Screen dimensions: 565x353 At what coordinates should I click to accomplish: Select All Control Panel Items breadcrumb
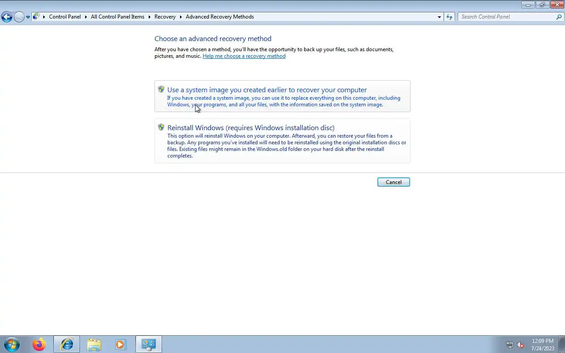point(117,17)
